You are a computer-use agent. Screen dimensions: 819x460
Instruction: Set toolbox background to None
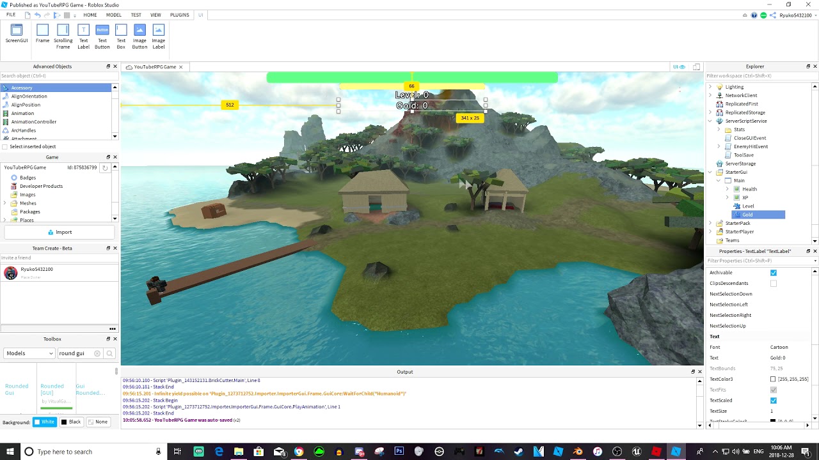click(98, 422)
